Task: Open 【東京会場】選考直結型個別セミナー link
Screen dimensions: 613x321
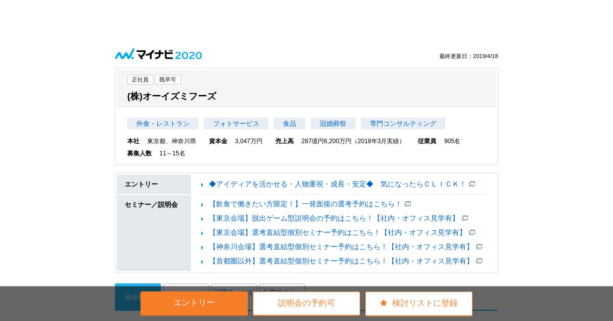Action: point(338,232)
